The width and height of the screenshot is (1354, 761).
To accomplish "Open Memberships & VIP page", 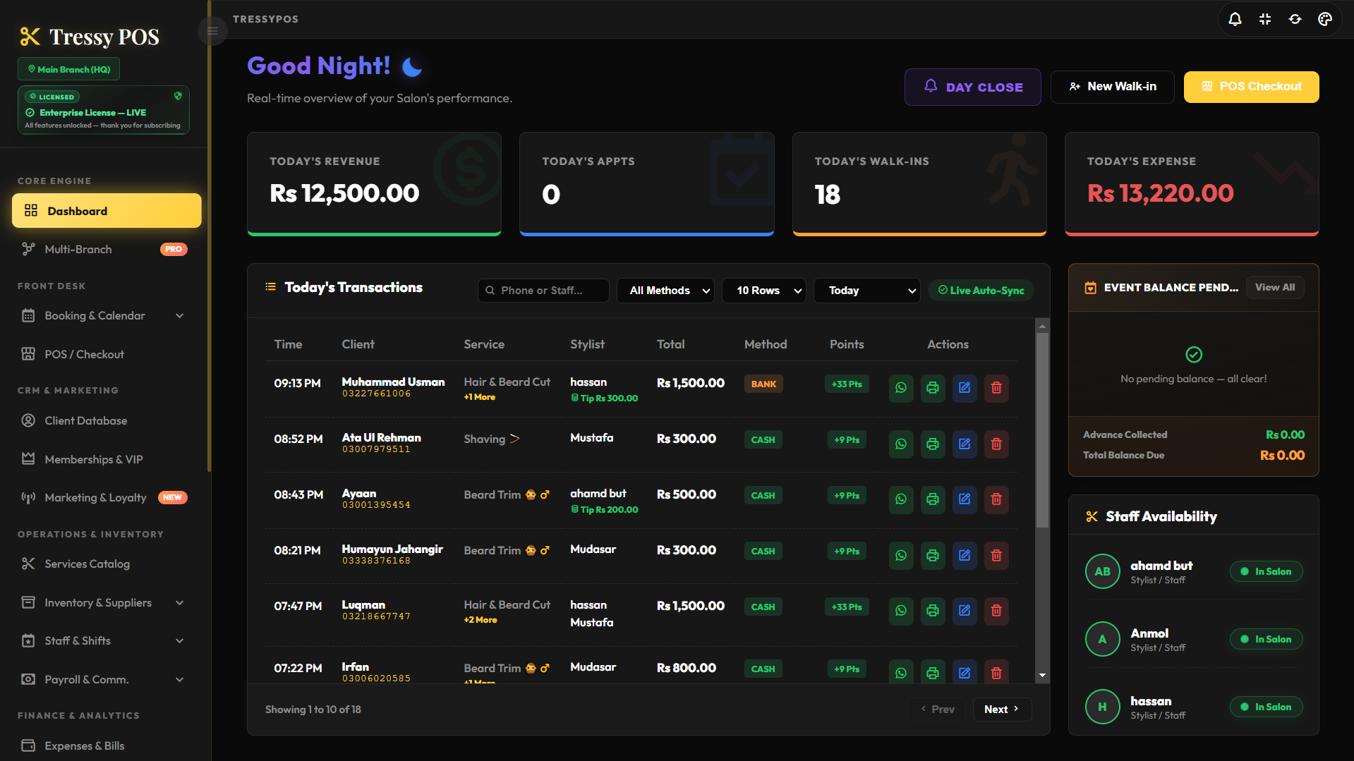I will [106, 460].
